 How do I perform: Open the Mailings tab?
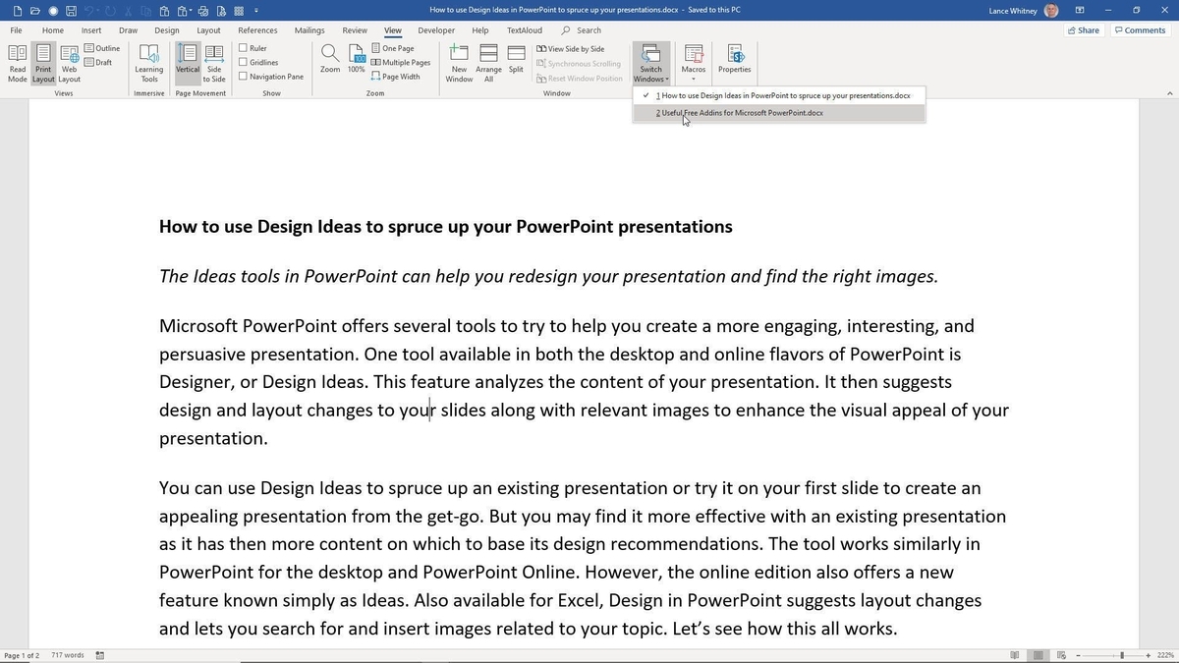pos(309,30)
